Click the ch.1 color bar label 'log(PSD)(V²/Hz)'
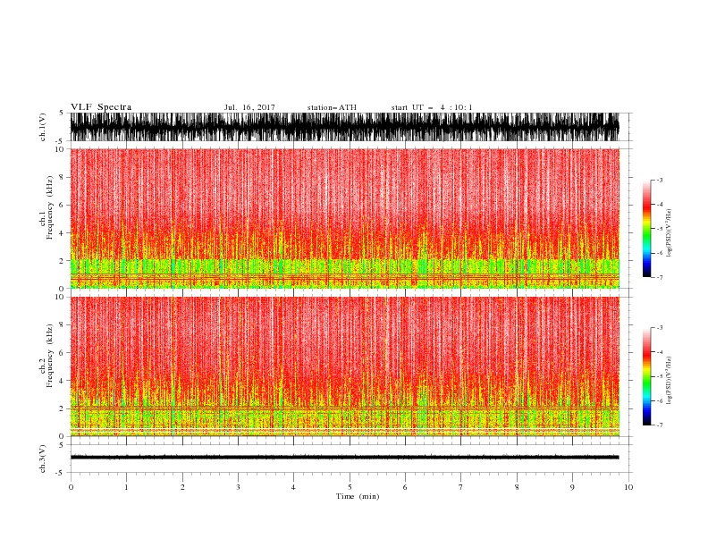708x547 pixels. point(670,233)
